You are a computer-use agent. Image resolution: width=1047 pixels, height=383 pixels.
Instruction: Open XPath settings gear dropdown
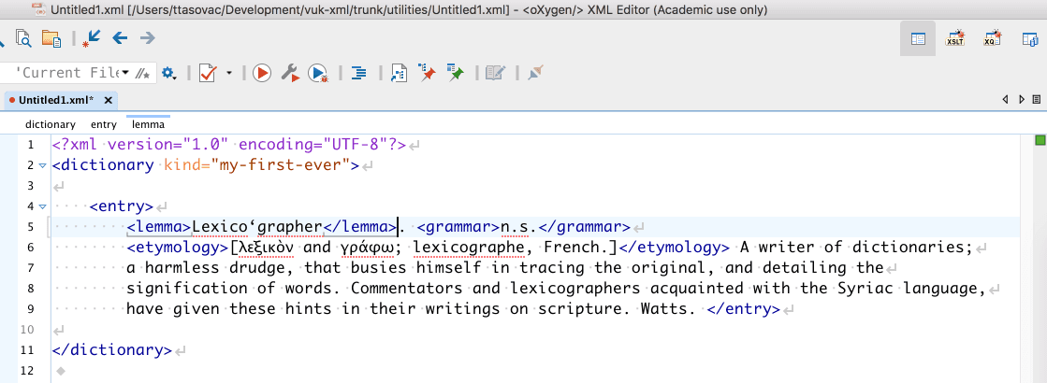click(x=169, y=72)
